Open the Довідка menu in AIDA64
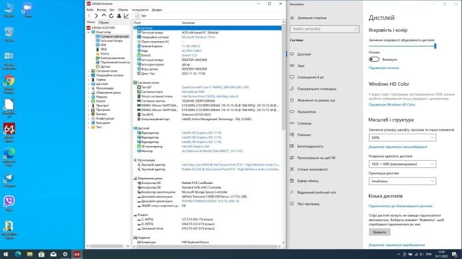Screen dimensions: 462x259 click(156, 10)
